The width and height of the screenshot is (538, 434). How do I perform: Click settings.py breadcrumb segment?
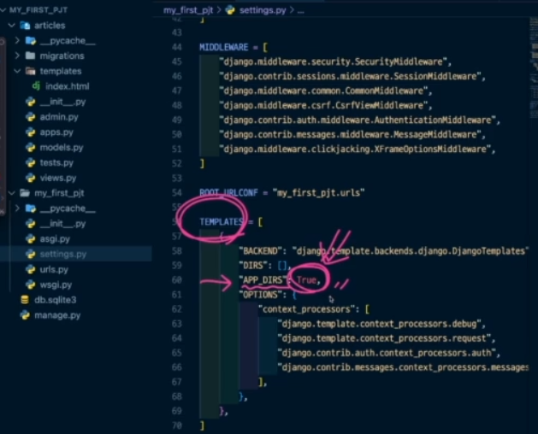click(263, 10)
